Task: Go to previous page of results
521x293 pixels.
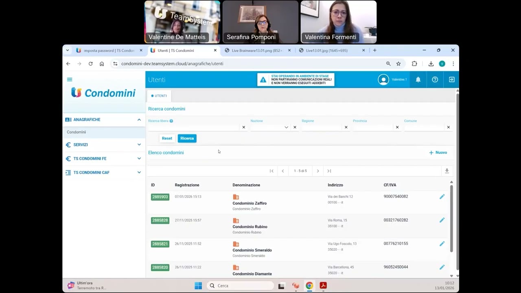Action: coord(283,171)
